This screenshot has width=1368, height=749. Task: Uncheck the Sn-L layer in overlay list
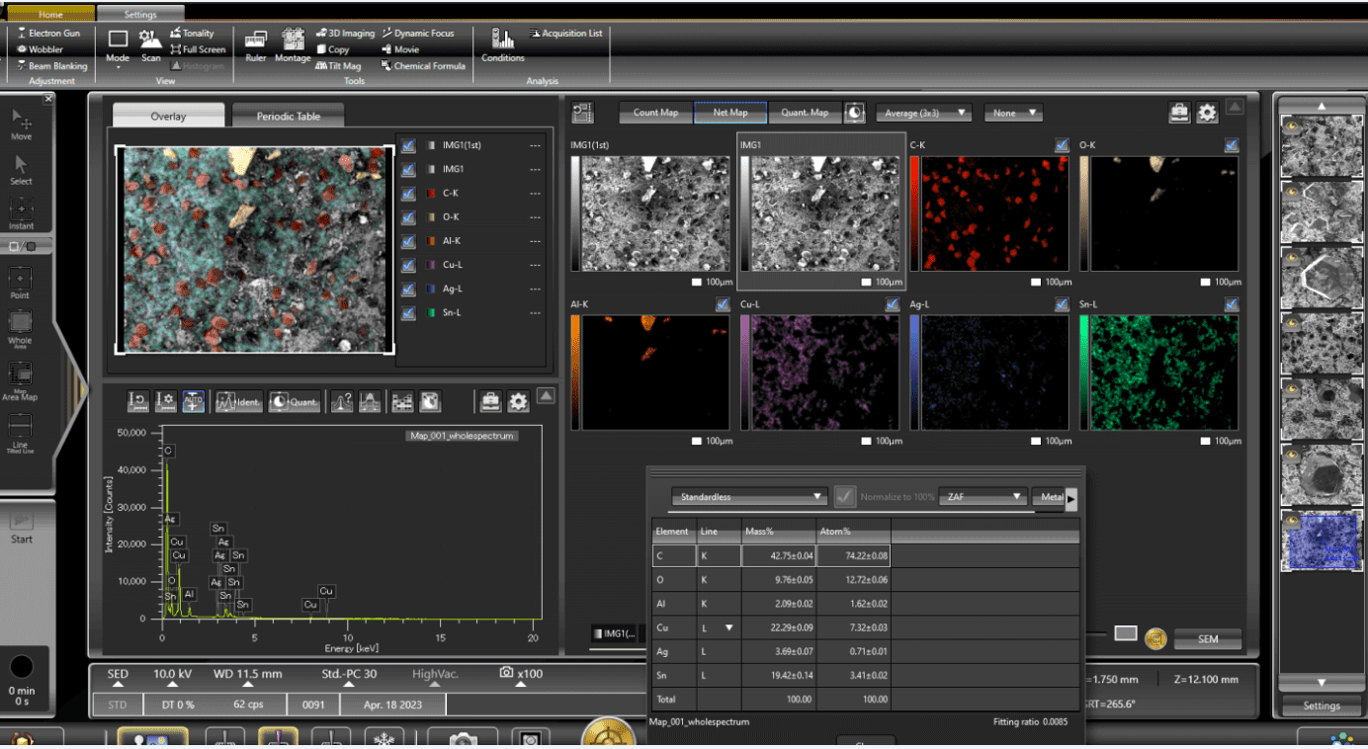pos(408,313)
